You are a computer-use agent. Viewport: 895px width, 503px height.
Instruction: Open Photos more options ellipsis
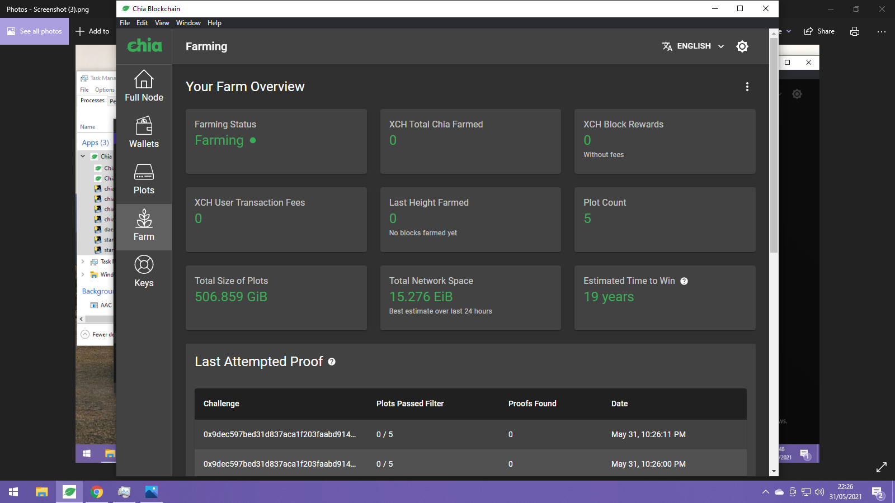tap(882, 31)
